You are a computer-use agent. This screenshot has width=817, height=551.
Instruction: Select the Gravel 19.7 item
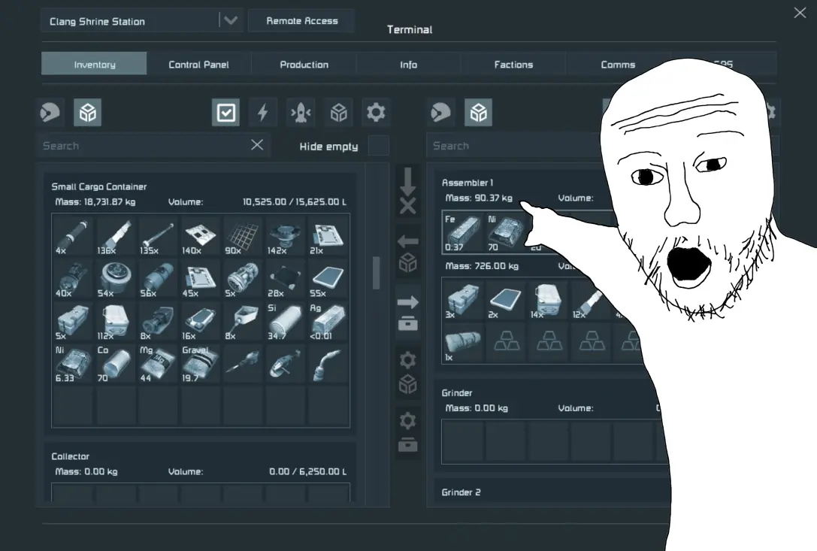pyautogui.click(x=201, y=363)
